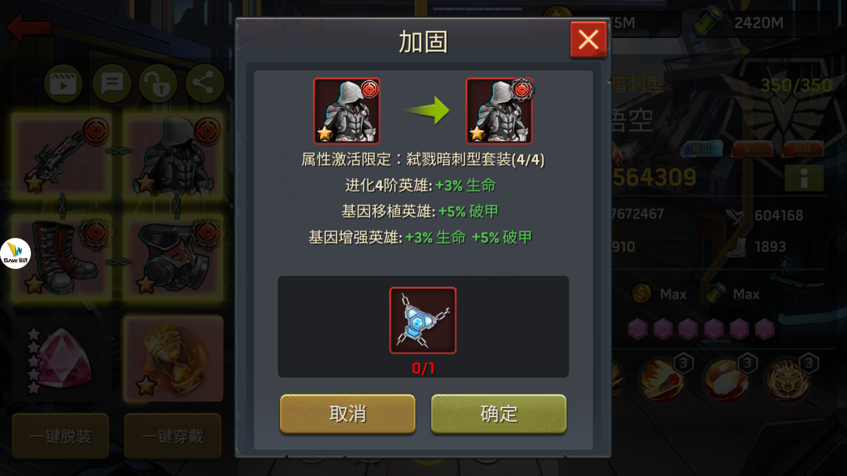Click the 取消 cancel button
Screen dimensions: 847x476
point(347,414)
